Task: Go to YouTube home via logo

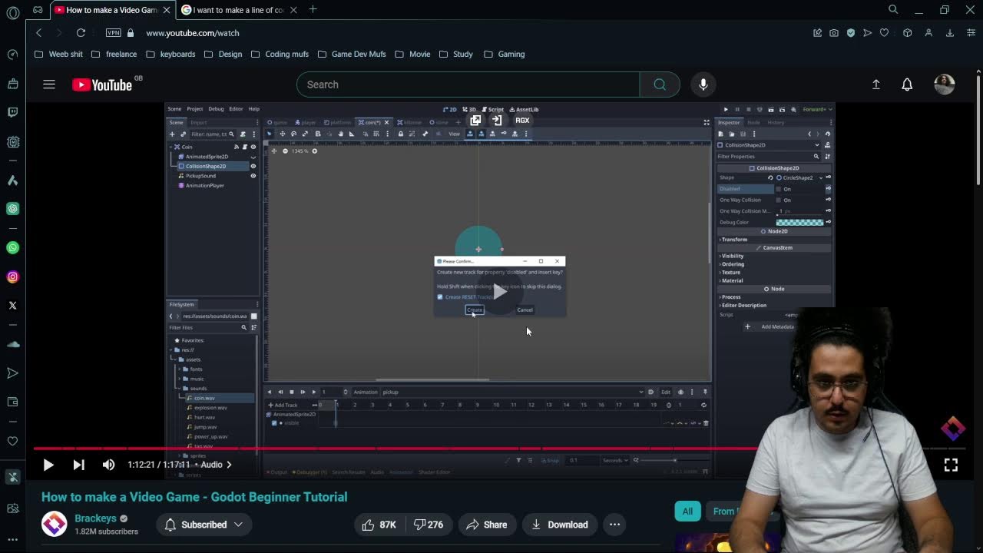Action: point(102,84)
